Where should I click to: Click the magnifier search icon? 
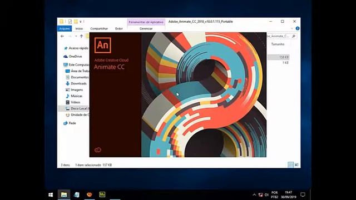click(294, 36)
